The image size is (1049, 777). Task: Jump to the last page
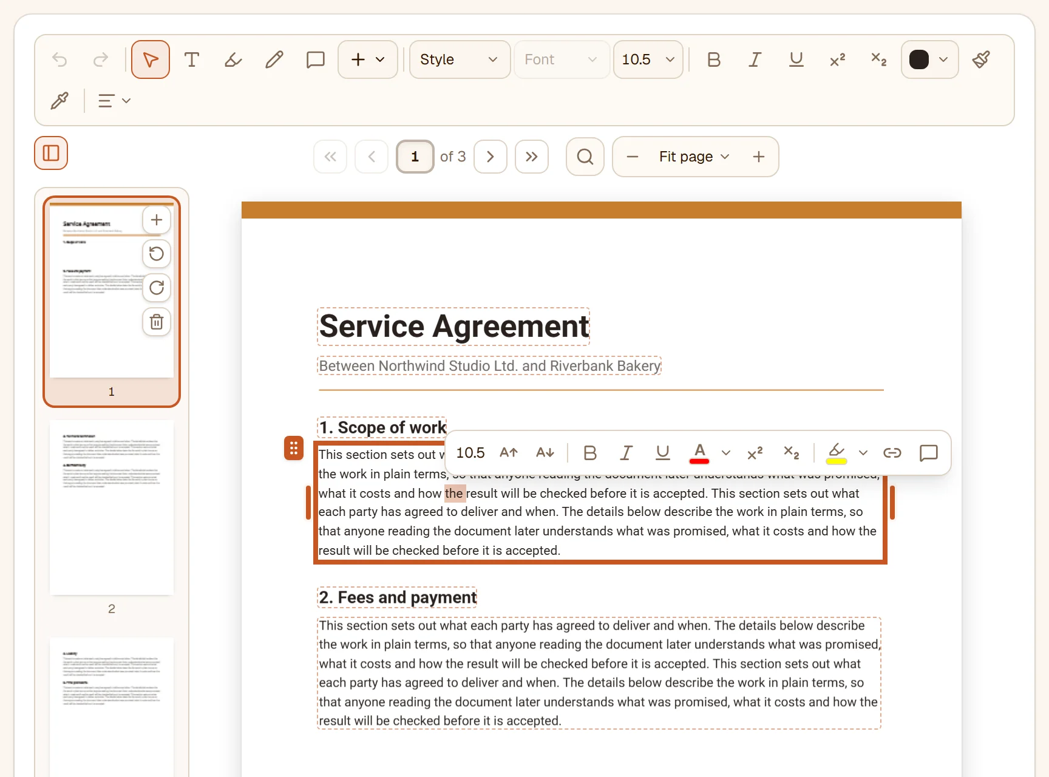(532, 157)
